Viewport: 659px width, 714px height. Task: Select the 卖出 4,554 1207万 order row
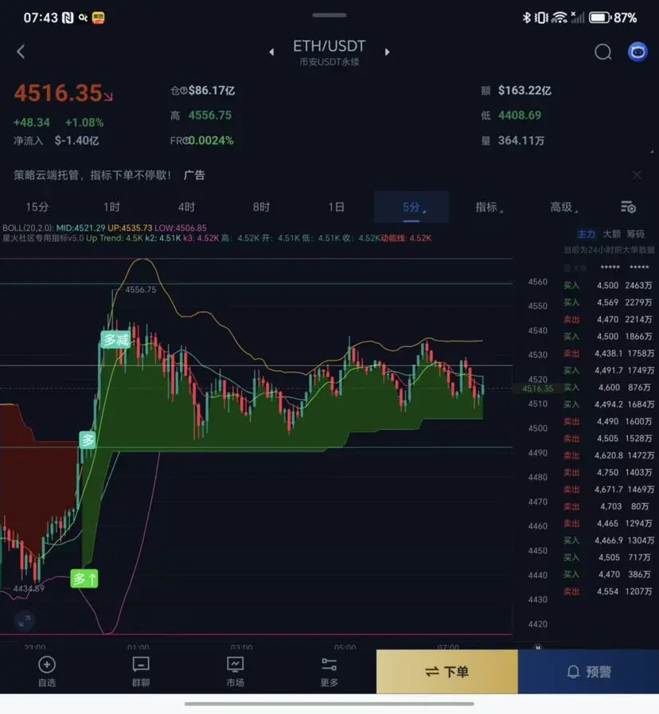click(x=608, y=591)
